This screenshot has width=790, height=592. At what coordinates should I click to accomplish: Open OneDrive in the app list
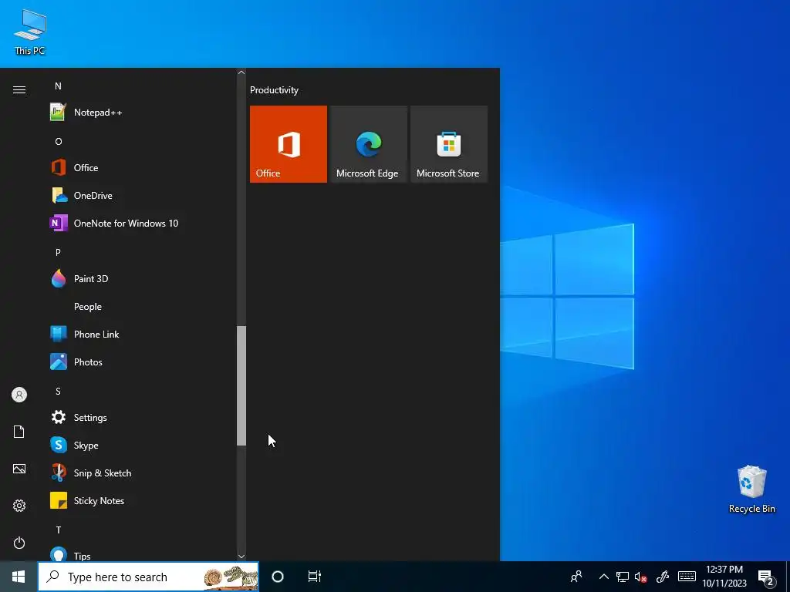[x=141, y=195]
